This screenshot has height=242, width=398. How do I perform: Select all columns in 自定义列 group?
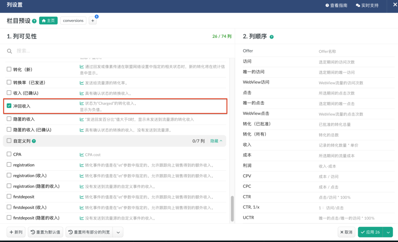9,141
